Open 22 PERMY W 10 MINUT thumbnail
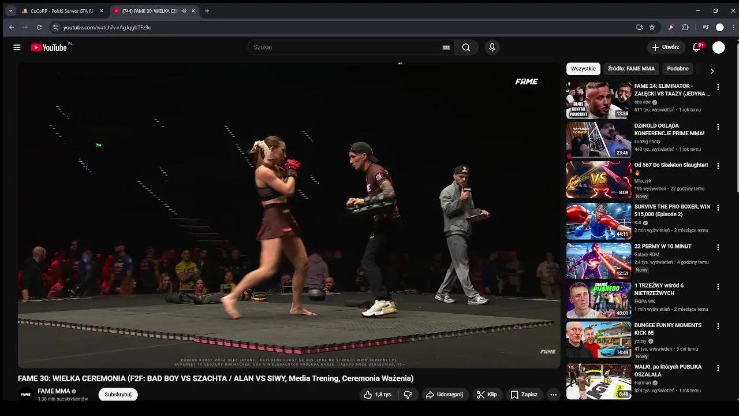Viewport: 739px width, 416px height. pos(598,260)
